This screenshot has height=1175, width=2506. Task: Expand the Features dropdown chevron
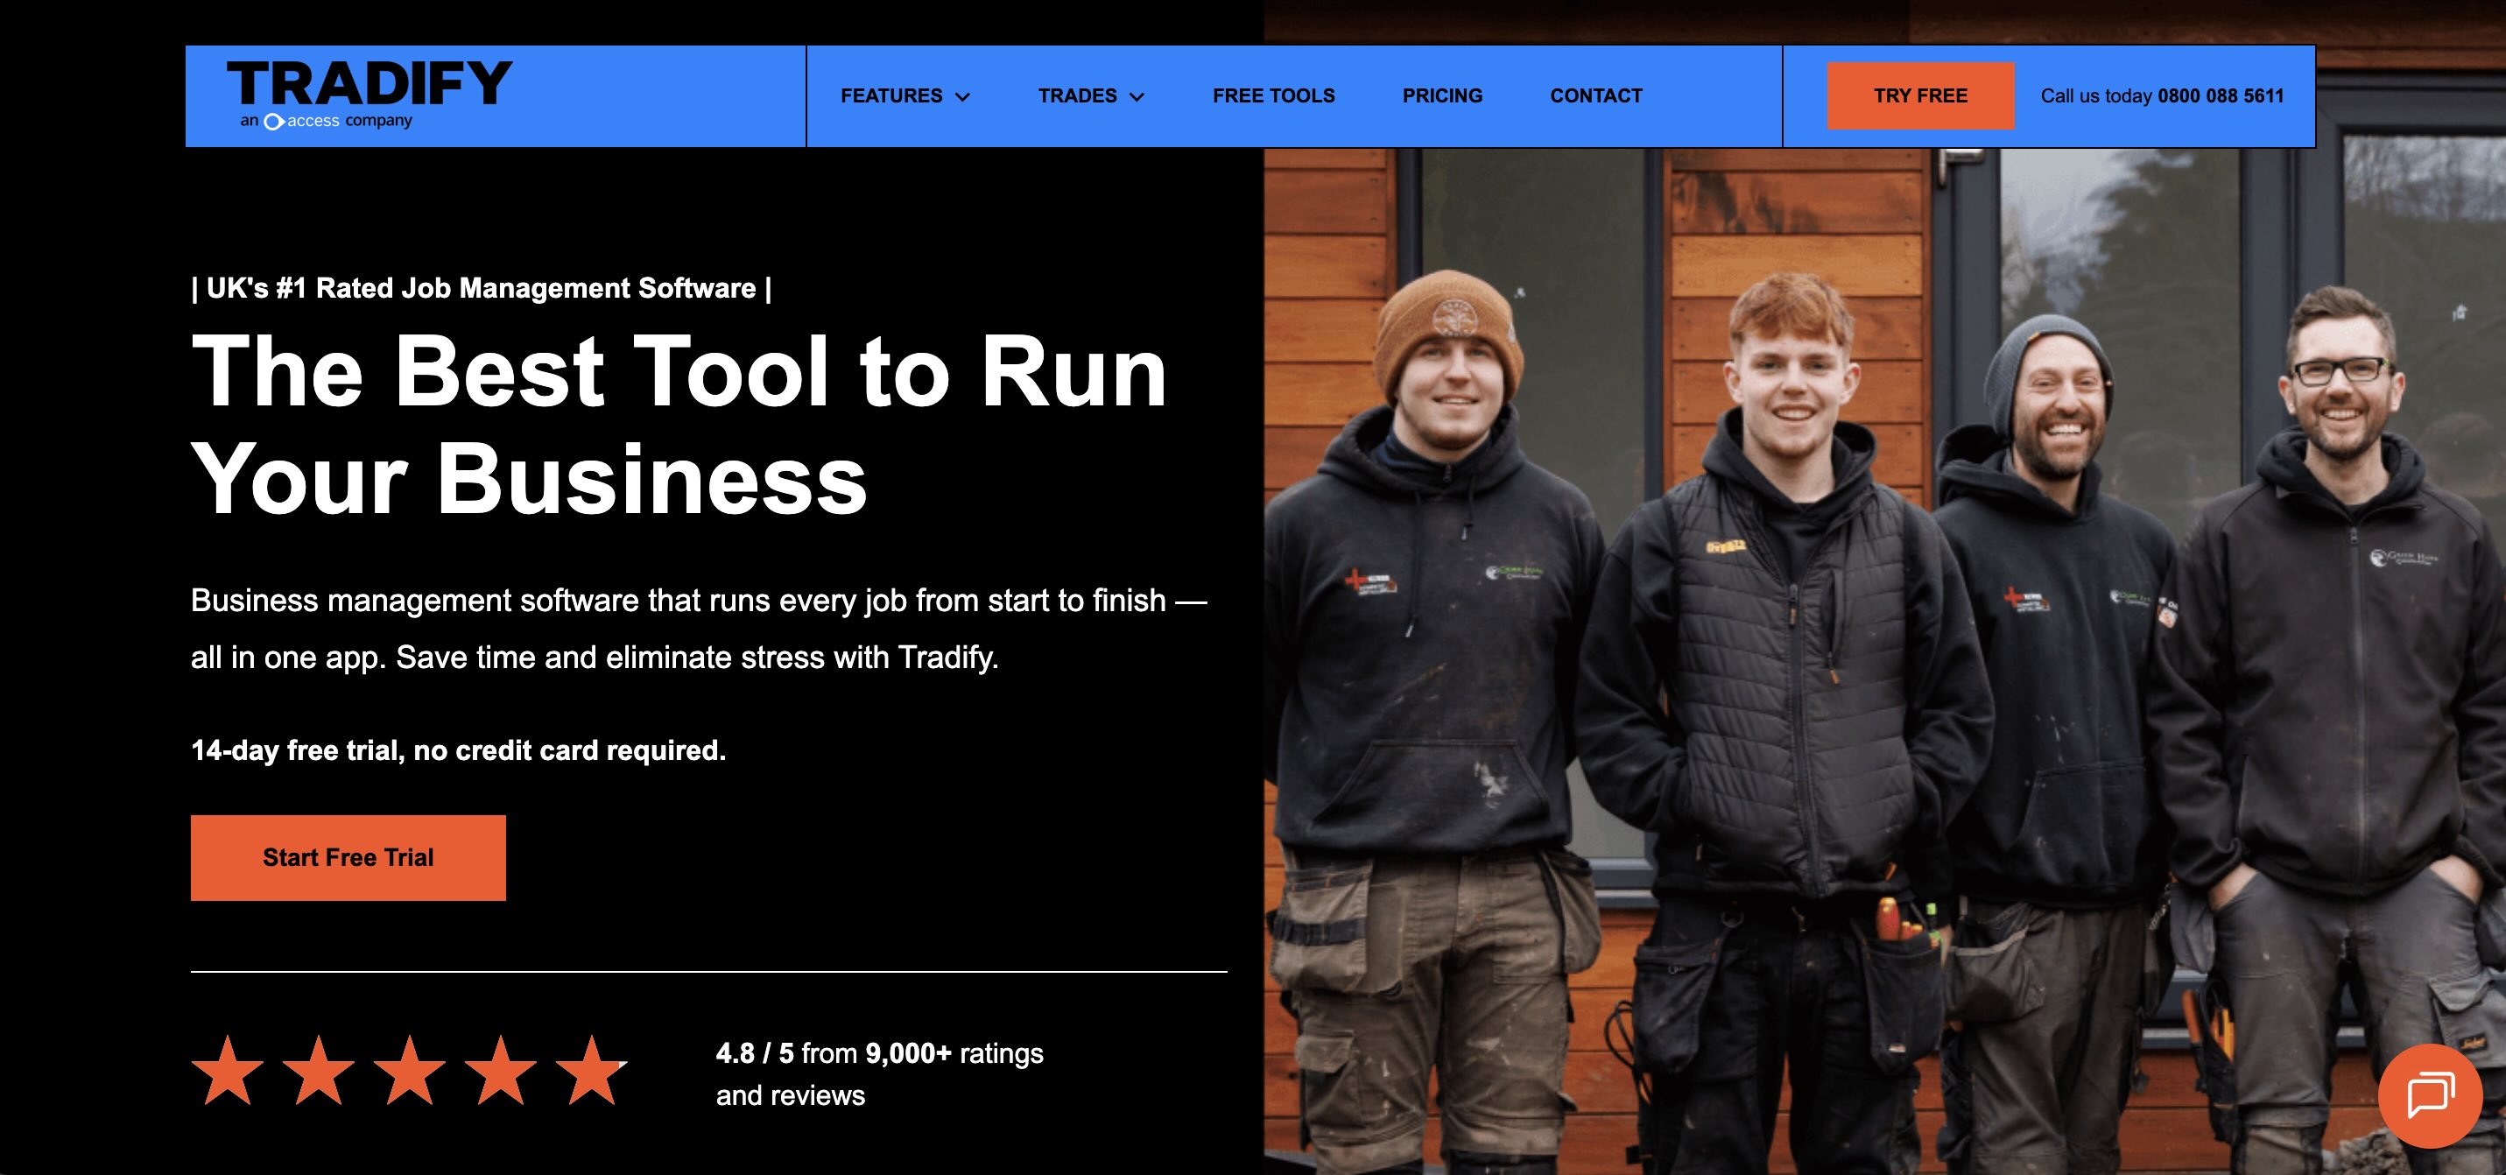pos(963,96)
